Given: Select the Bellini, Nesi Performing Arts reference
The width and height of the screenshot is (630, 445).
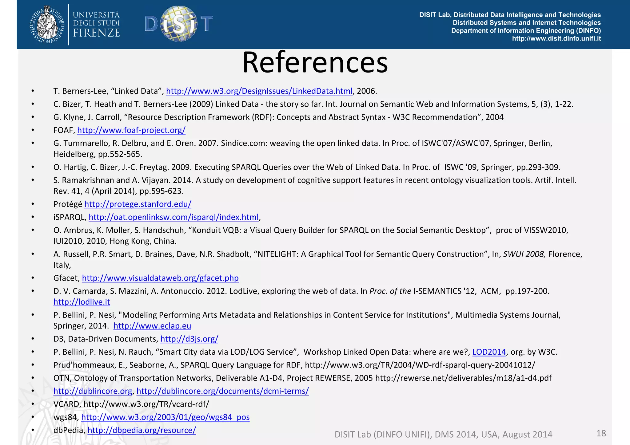Looking at the screenshot, I should [x=307, y=321].
